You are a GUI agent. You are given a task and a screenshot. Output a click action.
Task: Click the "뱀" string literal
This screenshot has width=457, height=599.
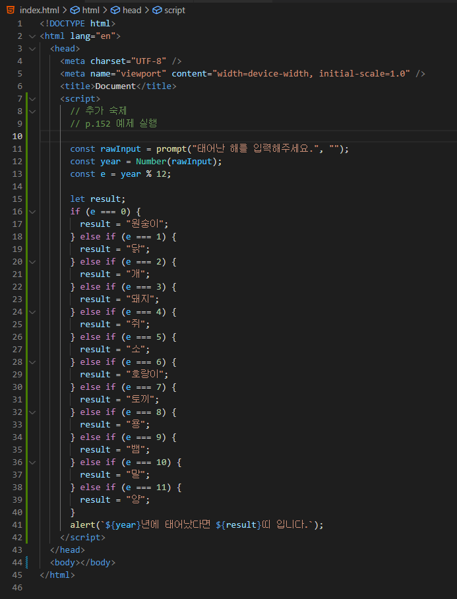tap(136, 450)
